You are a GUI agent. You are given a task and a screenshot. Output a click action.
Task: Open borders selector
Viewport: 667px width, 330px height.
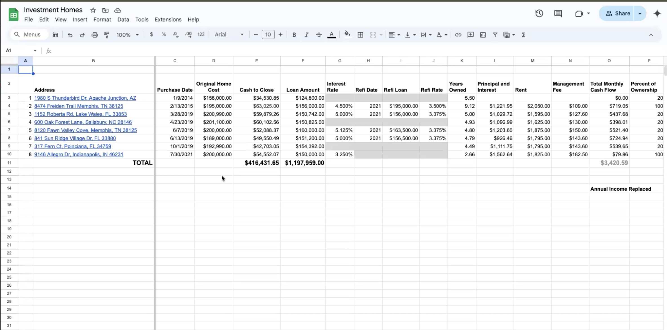360,35
